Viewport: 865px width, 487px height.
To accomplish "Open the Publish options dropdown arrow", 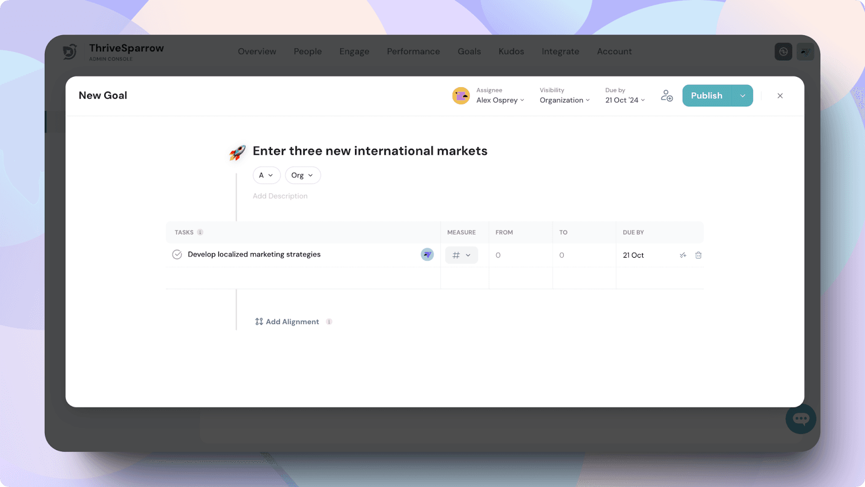I will (x=742, y=96).
